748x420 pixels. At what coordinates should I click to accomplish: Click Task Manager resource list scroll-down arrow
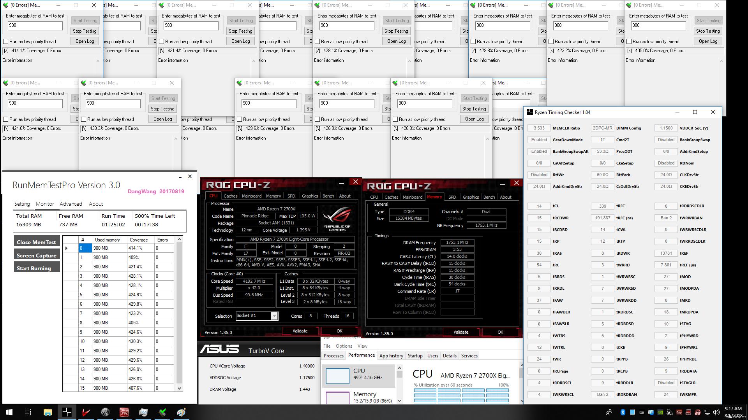coord(399,401)
